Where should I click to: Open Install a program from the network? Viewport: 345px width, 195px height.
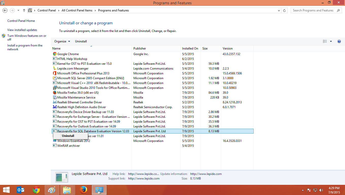pos(25,47)
